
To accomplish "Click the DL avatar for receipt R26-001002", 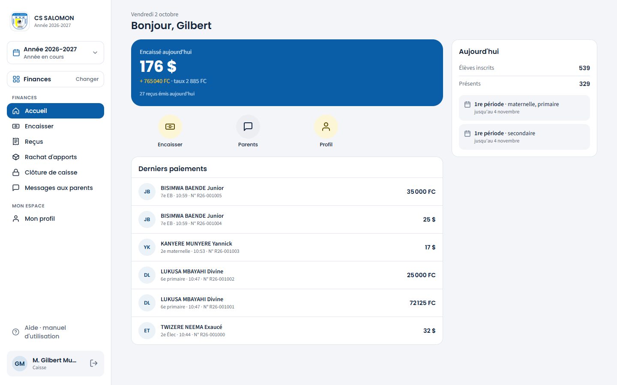I will 147,275.
